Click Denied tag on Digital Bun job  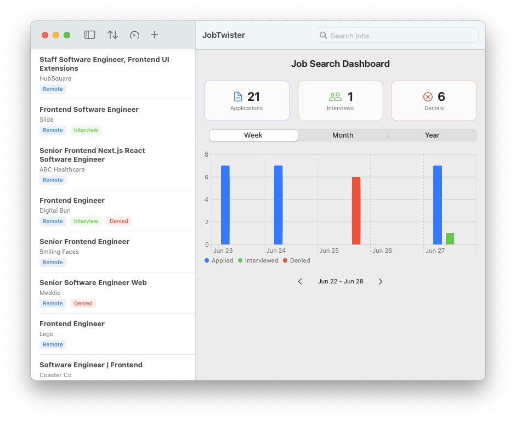[119, 221]
